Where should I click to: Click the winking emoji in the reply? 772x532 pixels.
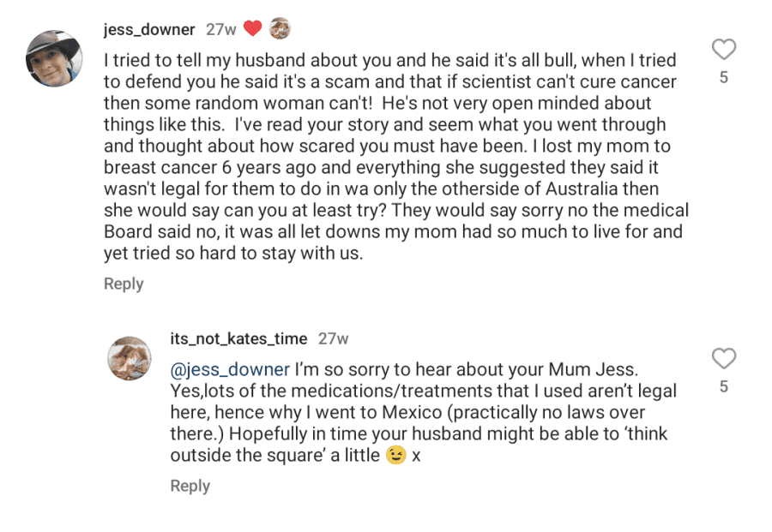click(395, 455)
